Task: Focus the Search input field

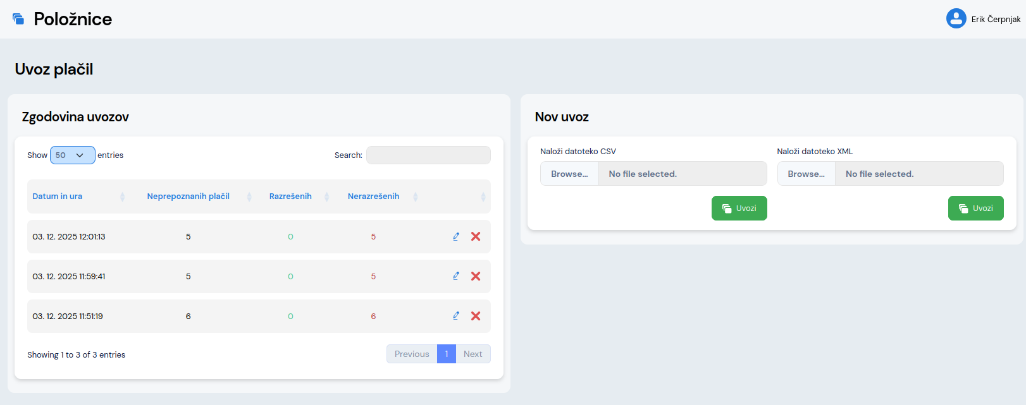Action: point(428,155)
